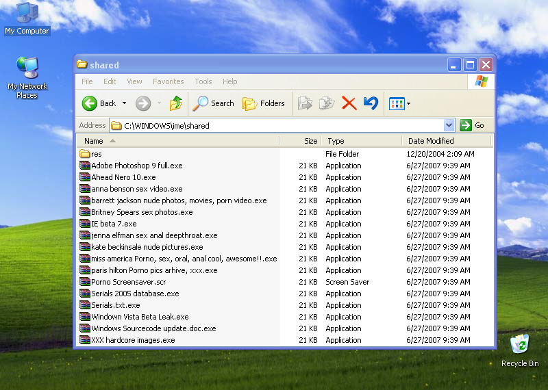Click the kate beckinsale file name

[147, 247]
